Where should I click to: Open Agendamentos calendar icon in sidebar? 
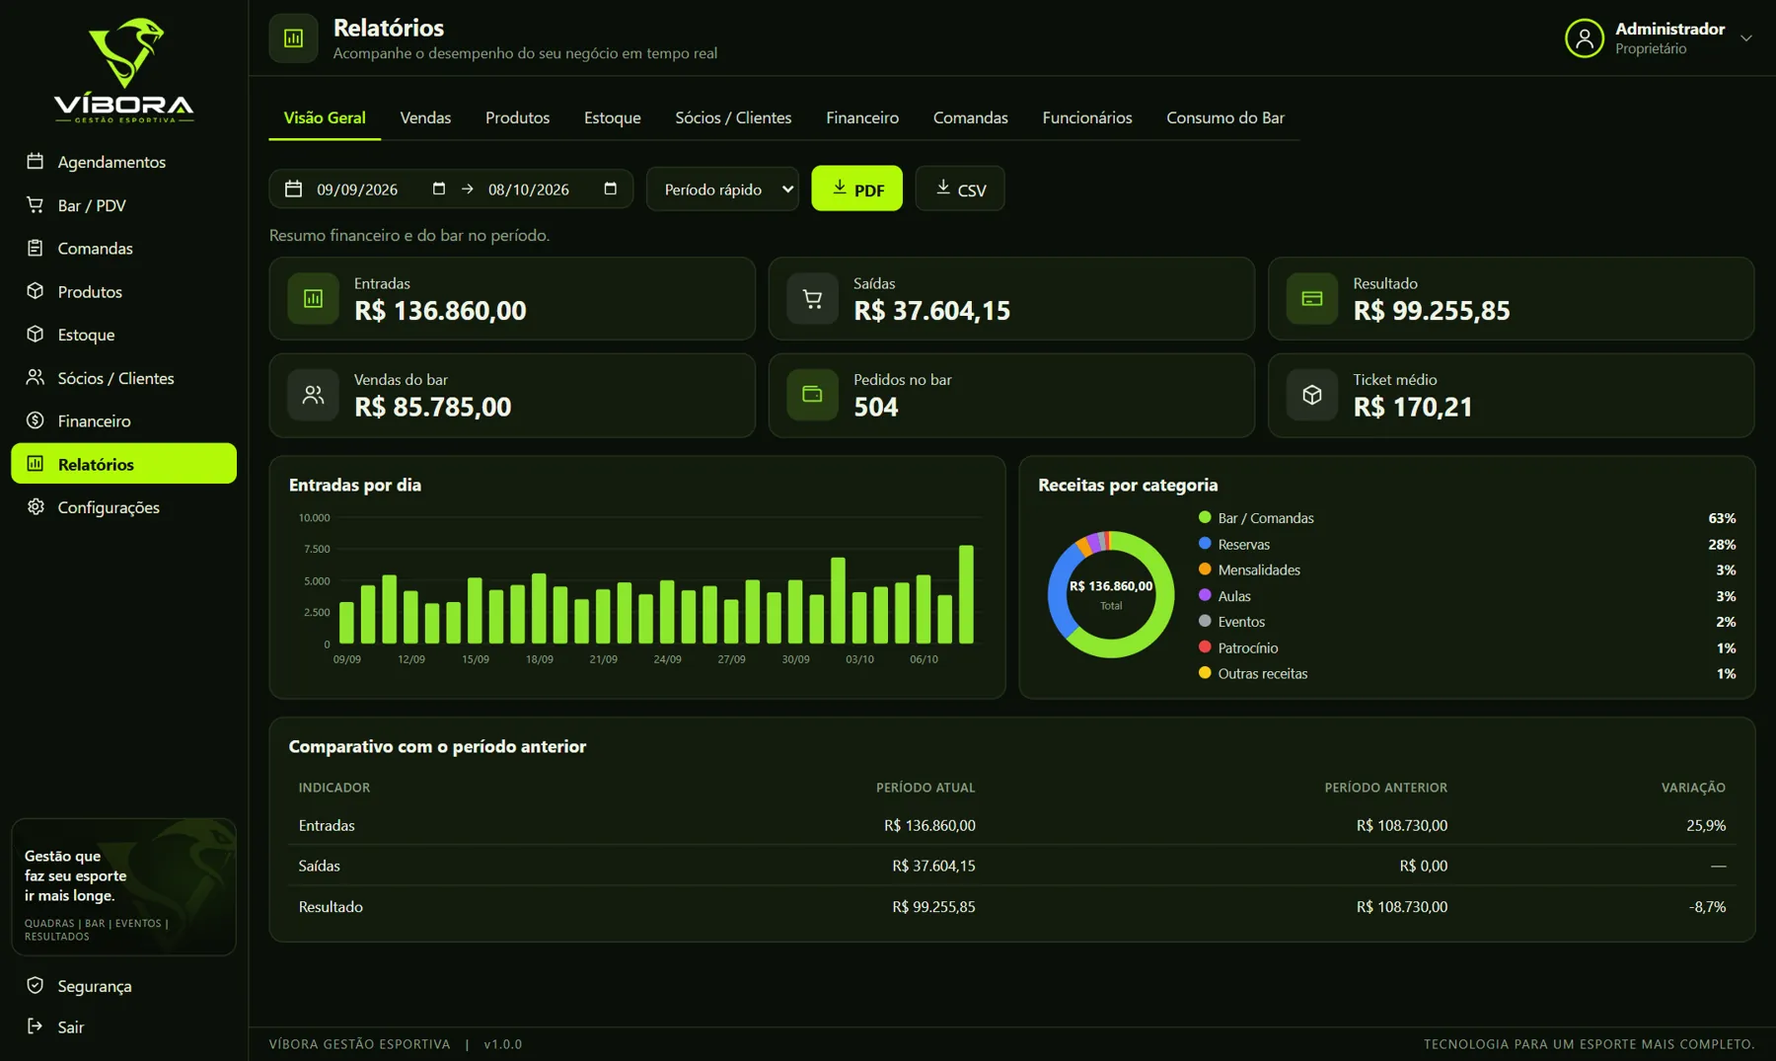pos(36,161)
